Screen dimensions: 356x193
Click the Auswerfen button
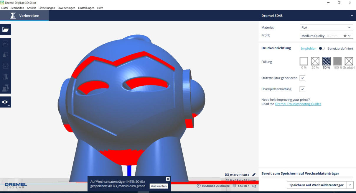point(159,186)
